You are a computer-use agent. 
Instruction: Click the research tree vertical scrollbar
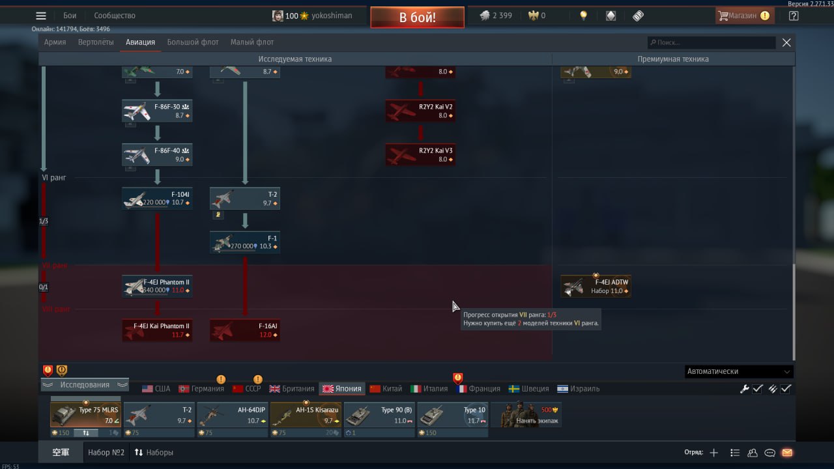click(793, 311)
